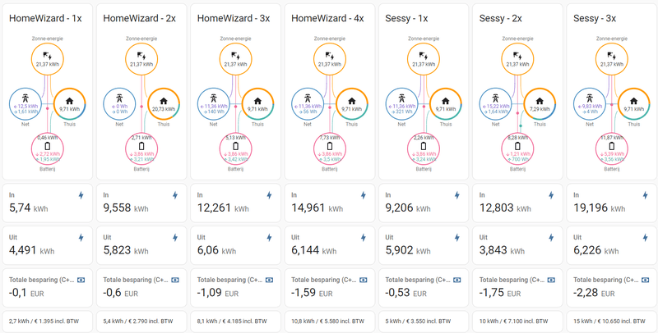Click the 2,7 kWh / € 1.395 price footer
Image resolution: width=658 pixels, height=333 pixels.
pos(47,321)
